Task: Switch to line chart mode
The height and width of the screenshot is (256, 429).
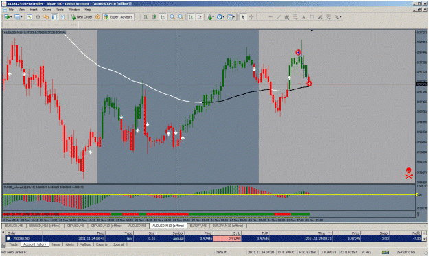Action: point(163,17)
